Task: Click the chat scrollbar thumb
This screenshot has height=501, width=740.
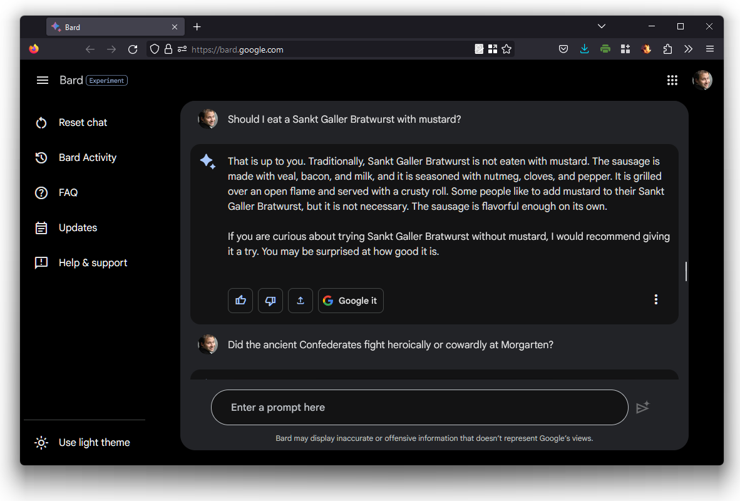Action: click(x=686, y=272)
